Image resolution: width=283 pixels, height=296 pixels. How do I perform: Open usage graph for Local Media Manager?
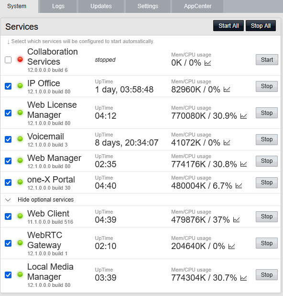tap(243, 278)
